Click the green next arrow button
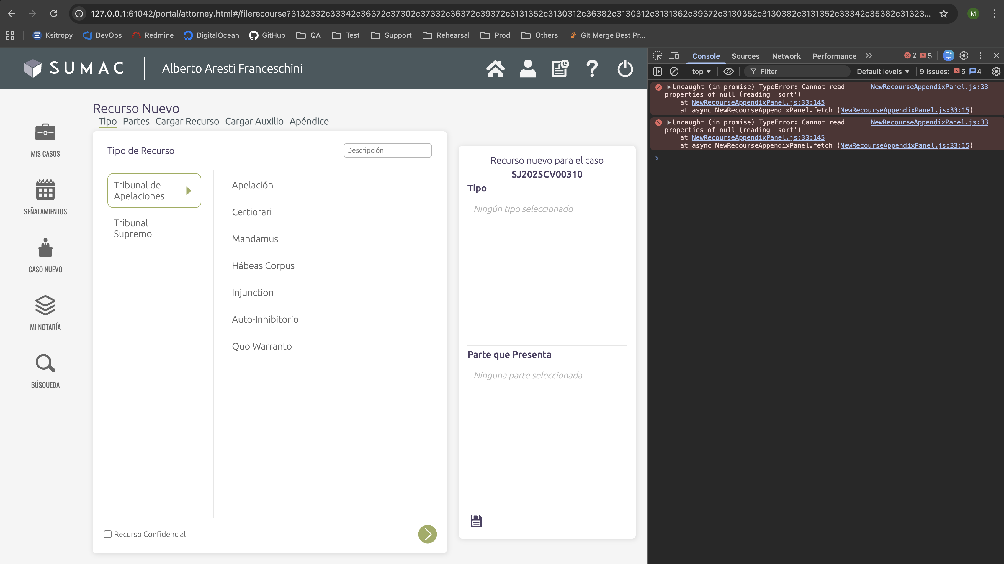This screenshot has width=1004, height=564. coord(427,534)
